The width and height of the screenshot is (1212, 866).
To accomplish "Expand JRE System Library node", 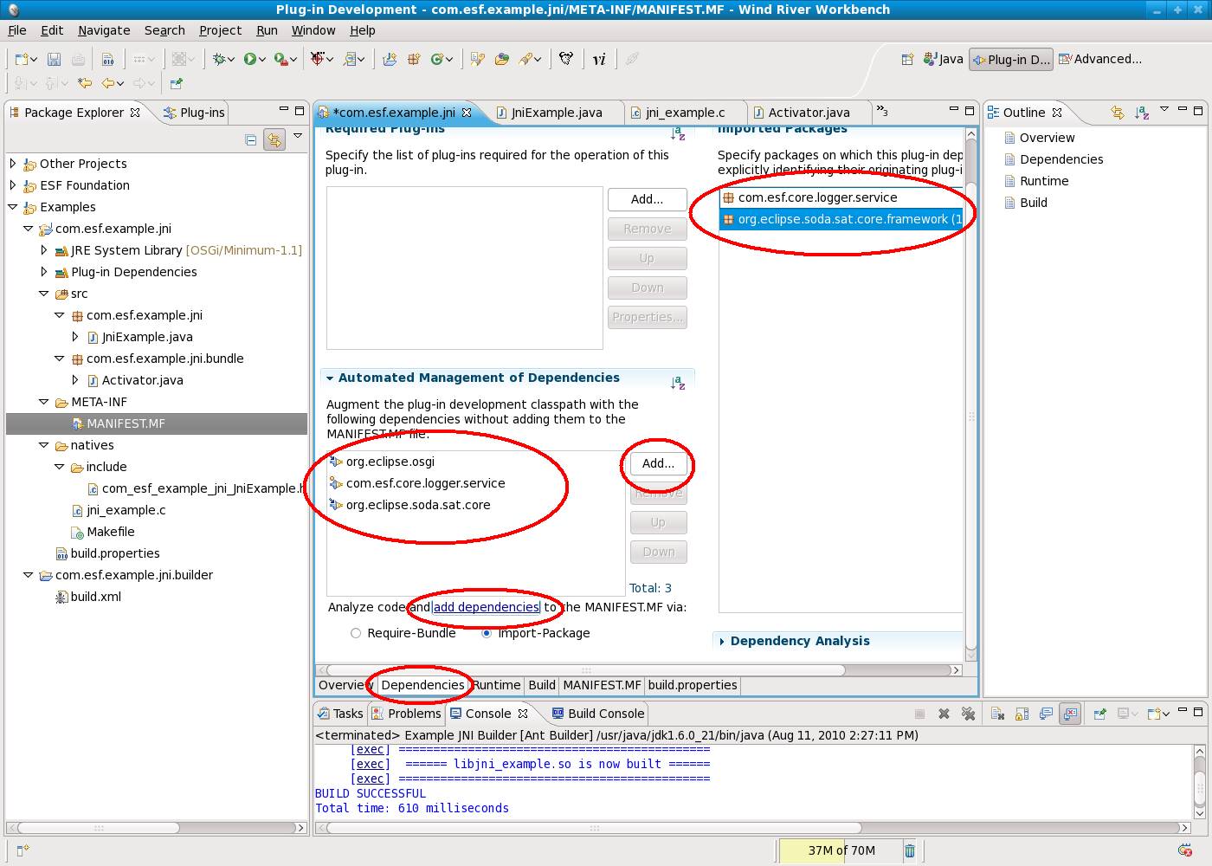I will click(x=44, y=249).
